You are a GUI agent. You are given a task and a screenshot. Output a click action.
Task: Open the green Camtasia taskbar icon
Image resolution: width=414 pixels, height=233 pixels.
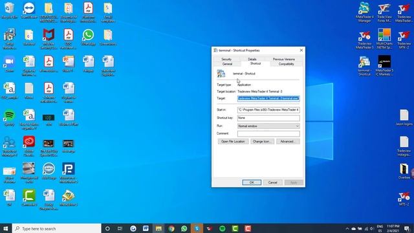235,228
